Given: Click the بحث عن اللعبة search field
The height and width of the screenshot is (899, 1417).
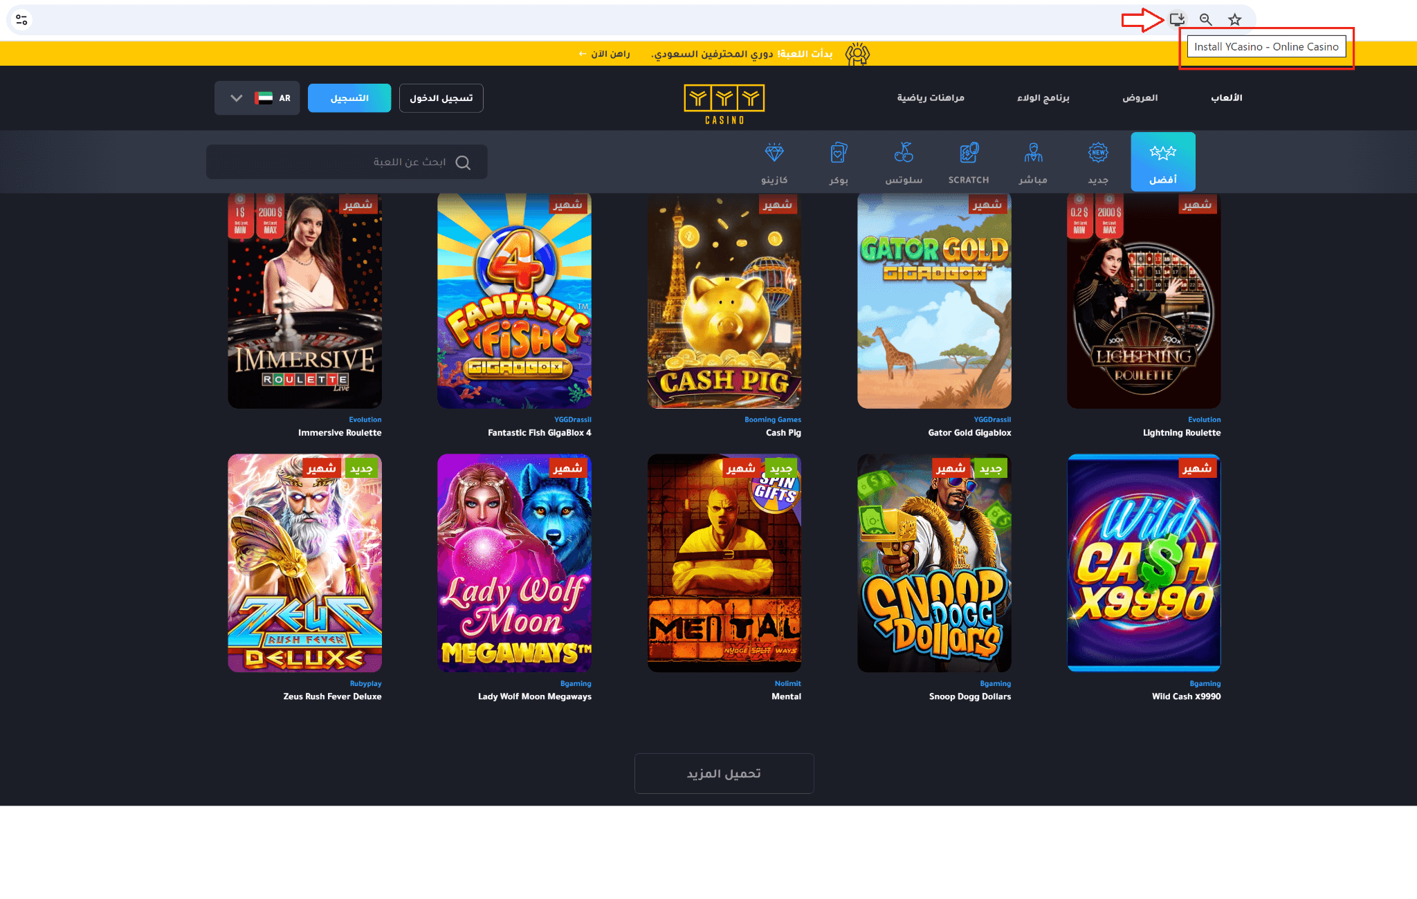Looking at the screenshot, I should pyautogui.click(x=347, y=162).
